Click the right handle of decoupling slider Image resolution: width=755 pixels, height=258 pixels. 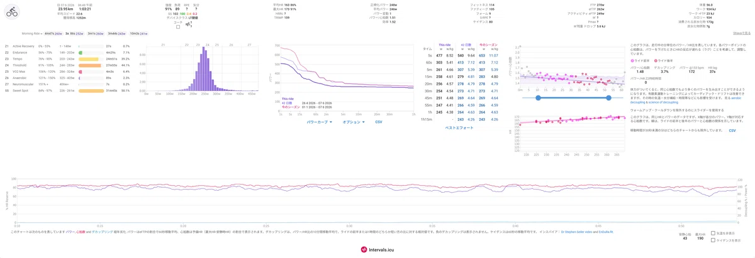click(608, 98)
